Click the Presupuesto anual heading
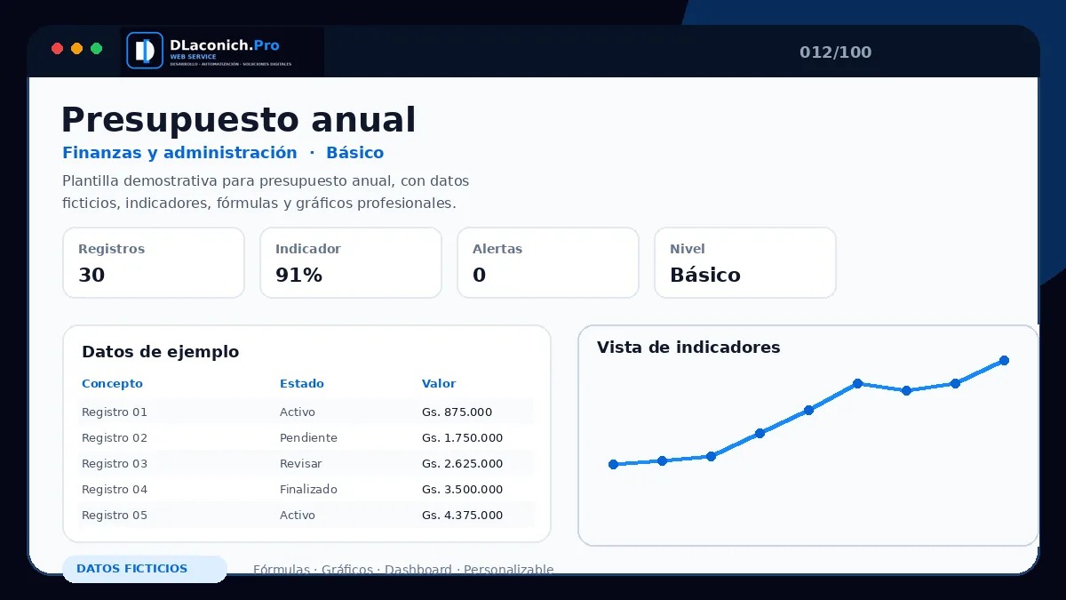Screen dimensions: 1066x600 coord(238,120)
